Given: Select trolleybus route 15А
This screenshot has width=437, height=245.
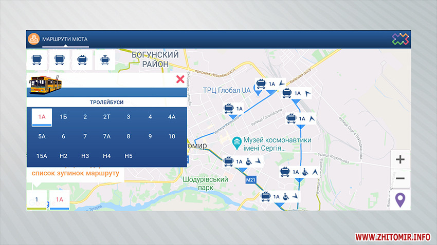Looking at the screenshot, I should pyautogui.click(x=42, y=156).
